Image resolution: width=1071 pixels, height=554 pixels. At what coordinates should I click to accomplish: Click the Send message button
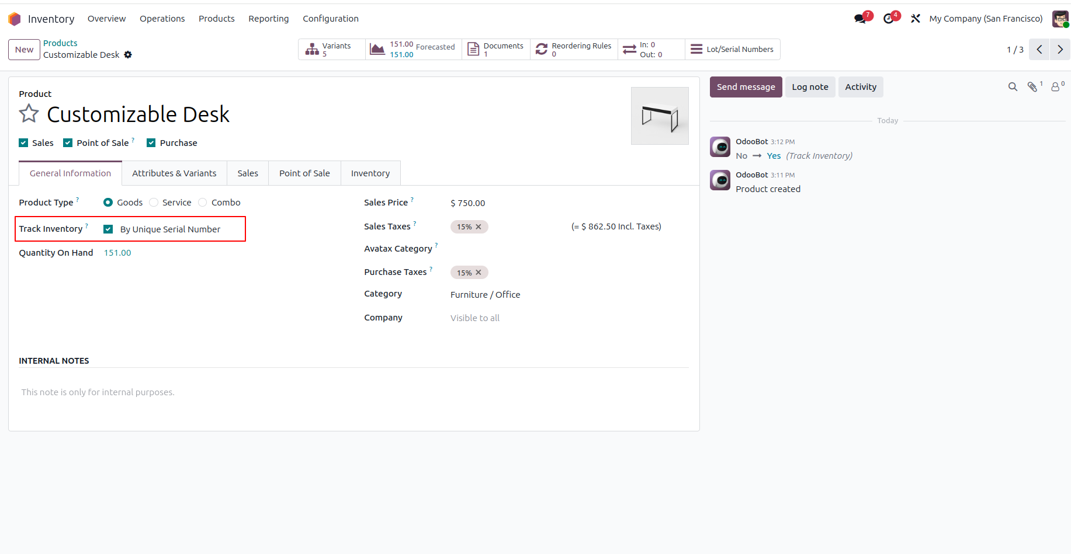(x=746, y=87)
